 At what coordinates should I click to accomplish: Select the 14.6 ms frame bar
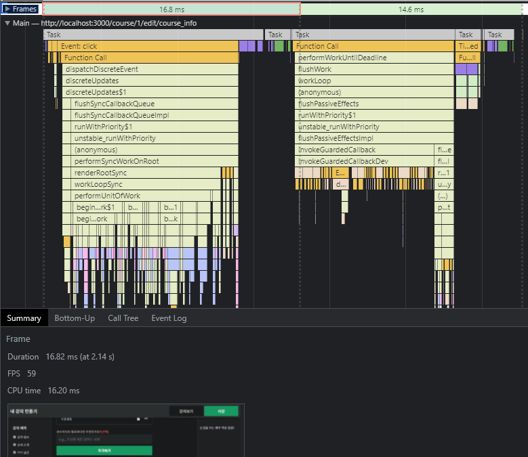tap(411, 9)
